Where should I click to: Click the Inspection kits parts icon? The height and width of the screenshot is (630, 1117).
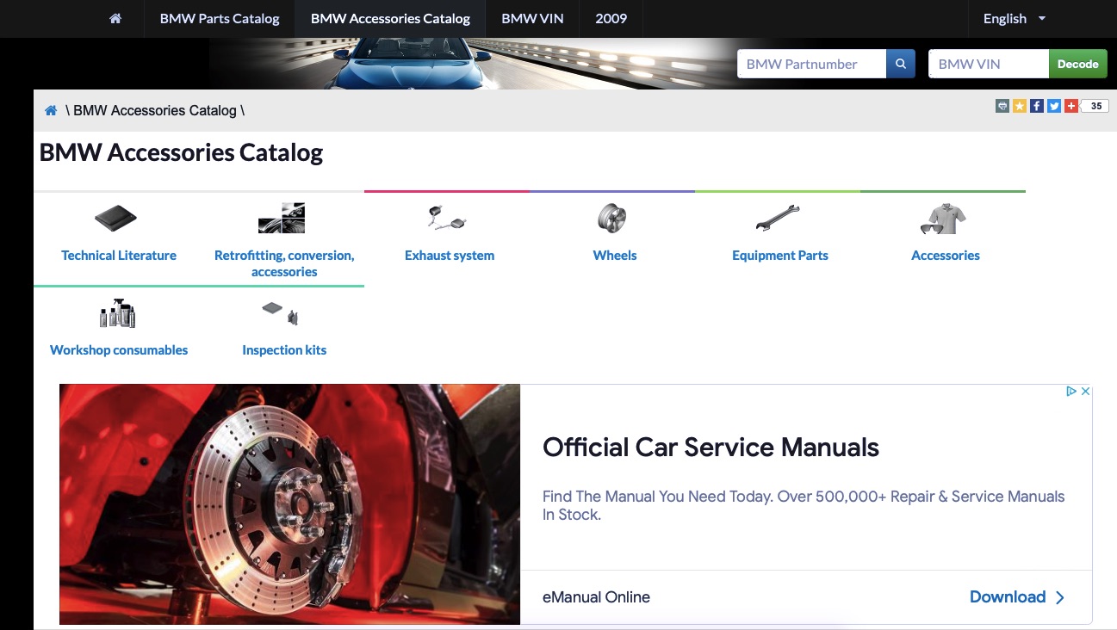click(x=281, y=313)
